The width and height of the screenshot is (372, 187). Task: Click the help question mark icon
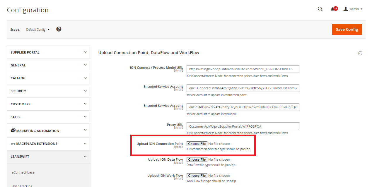59,29
